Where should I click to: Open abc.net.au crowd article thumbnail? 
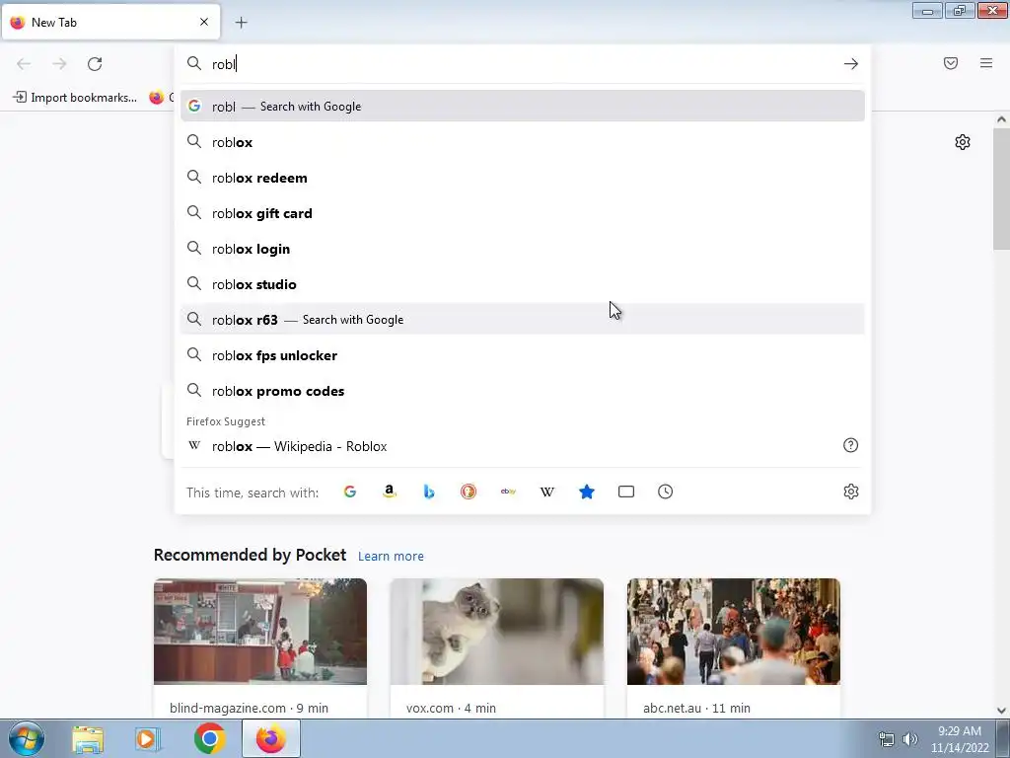734,632
